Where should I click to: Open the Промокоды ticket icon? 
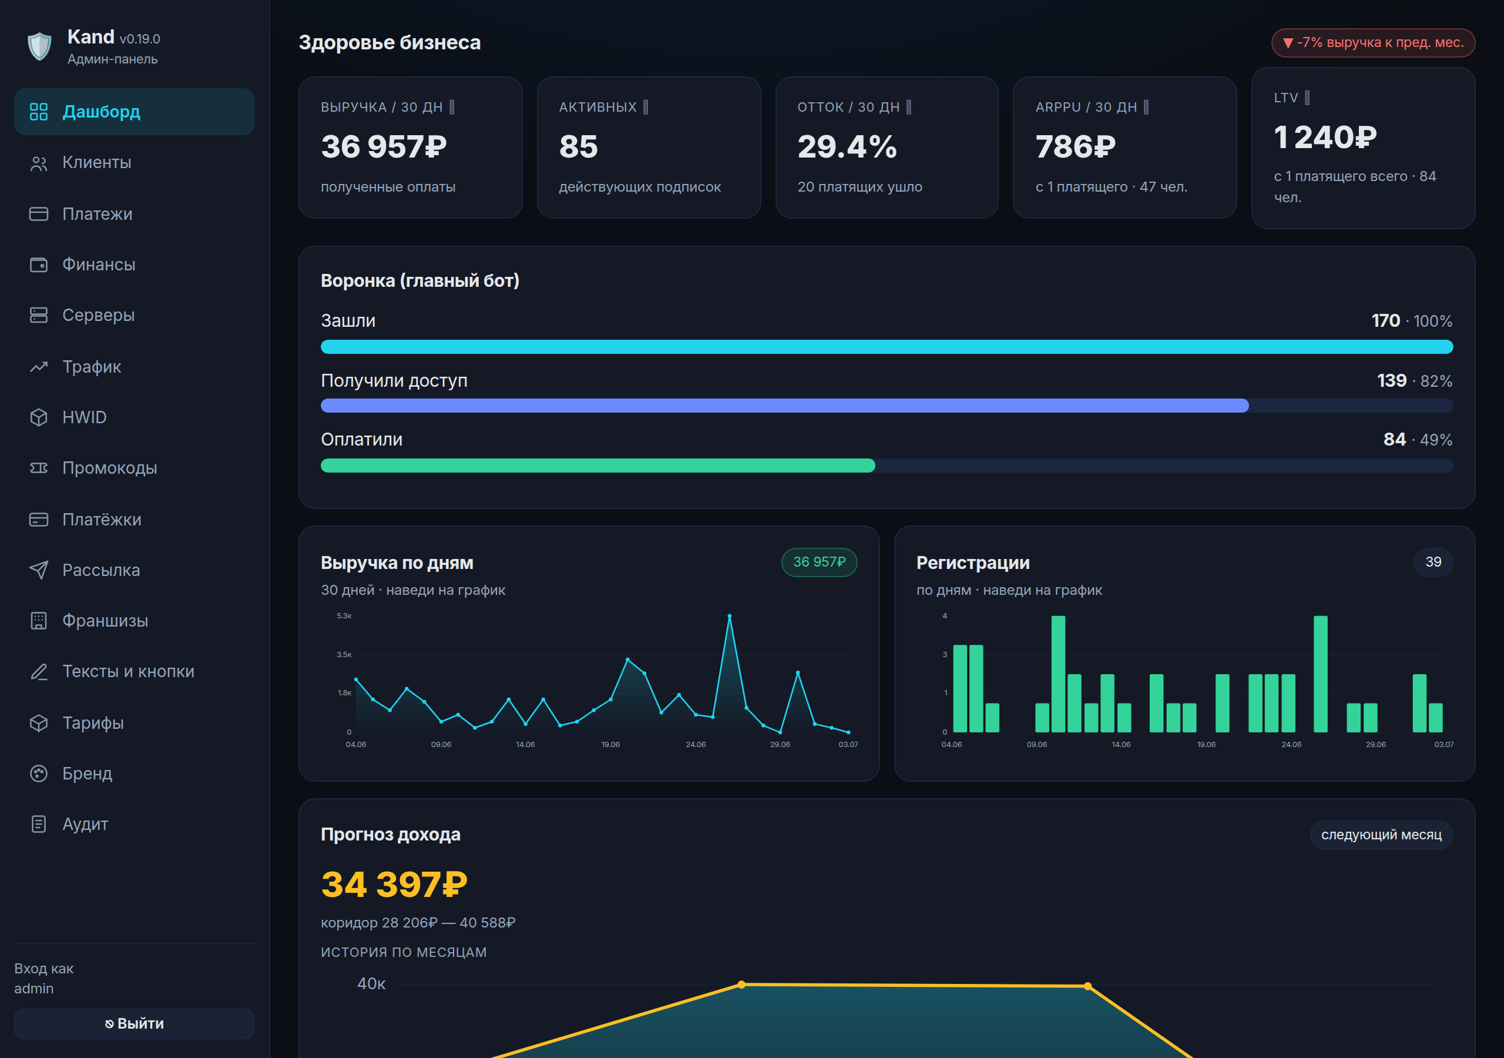[39, 468]
